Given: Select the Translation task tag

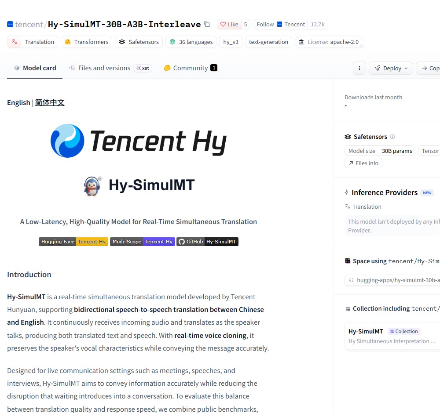Looking at the screenshot, I should pos(33,42).
